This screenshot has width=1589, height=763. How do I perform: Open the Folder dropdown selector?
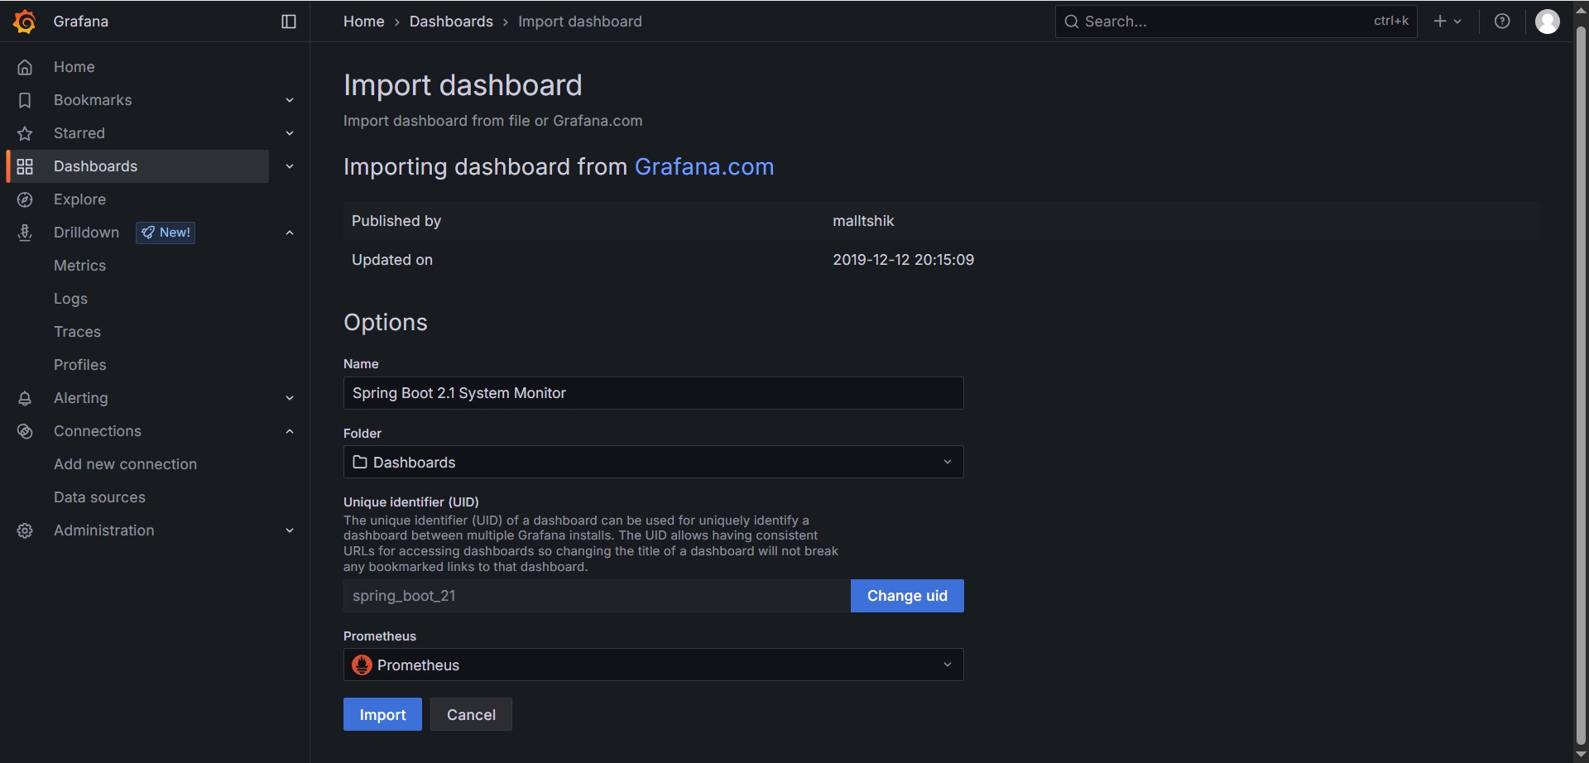[653, 462]
